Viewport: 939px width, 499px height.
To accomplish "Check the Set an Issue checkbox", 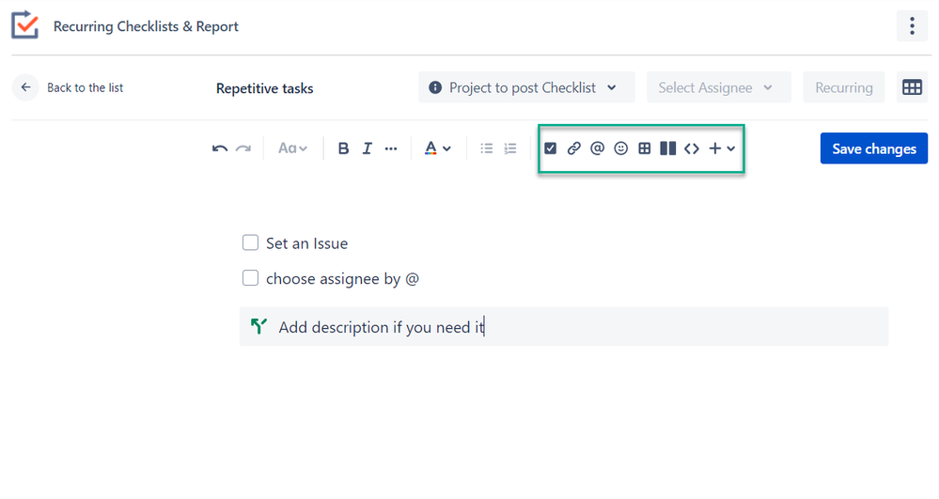I will pos(250,242).
